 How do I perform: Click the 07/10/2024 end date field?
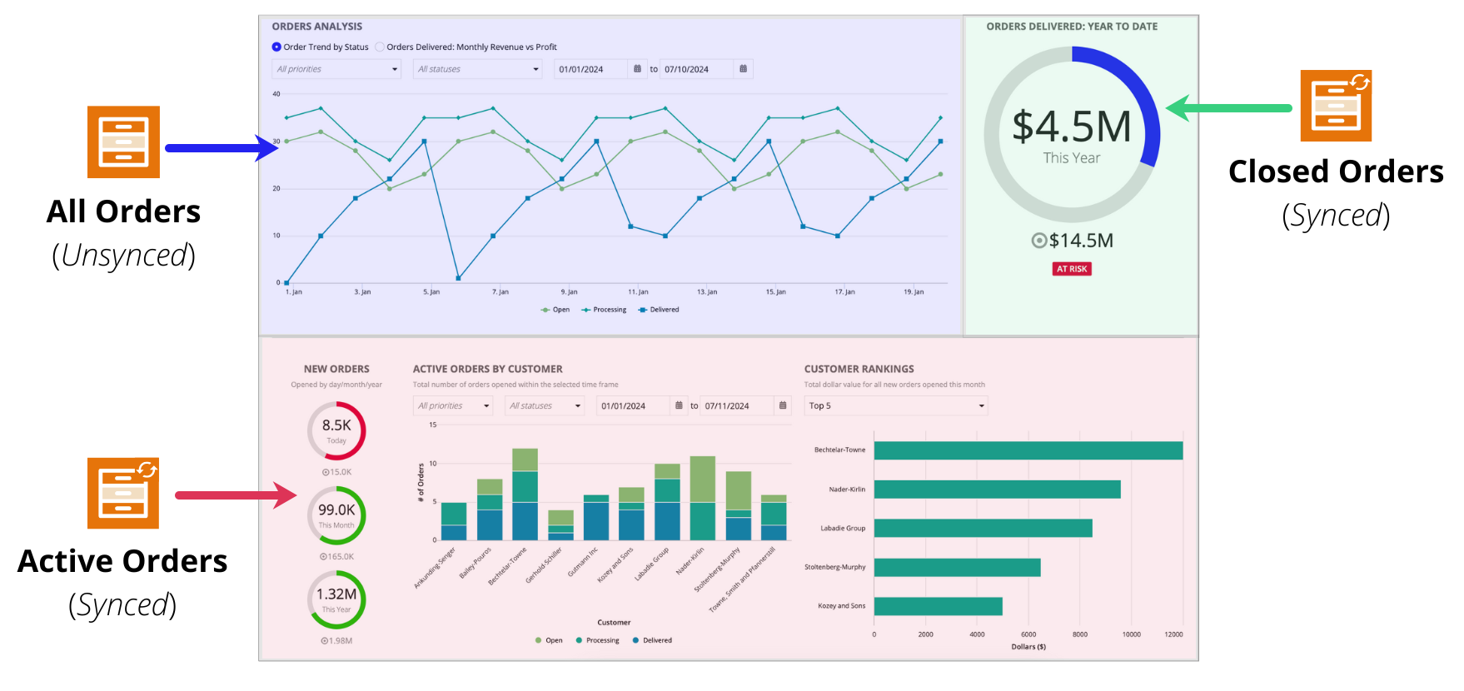coord(696,69)
